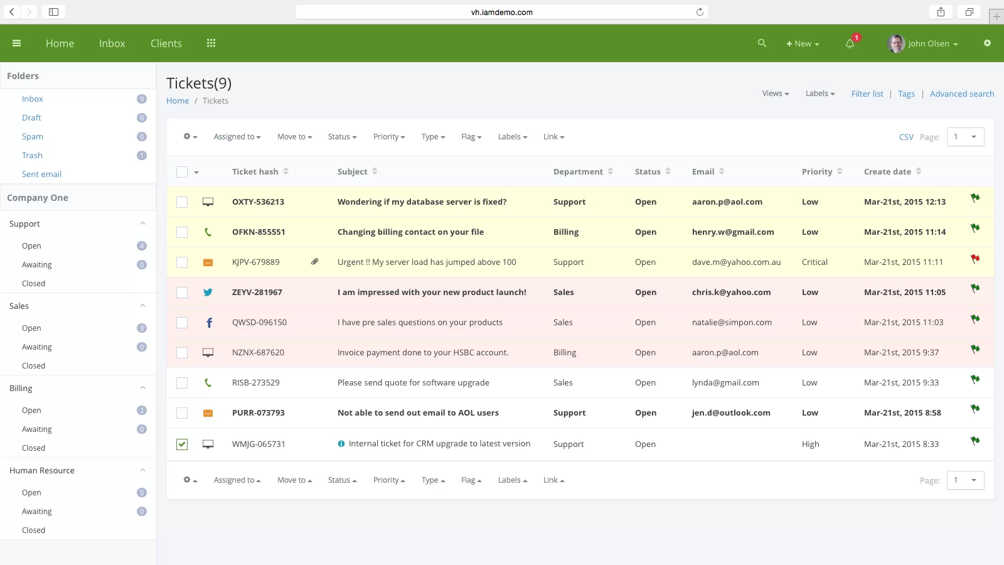This screenshot has width=1004, height=565.
Task: Click the hamburger menu icon
Action: pos(17,43)
